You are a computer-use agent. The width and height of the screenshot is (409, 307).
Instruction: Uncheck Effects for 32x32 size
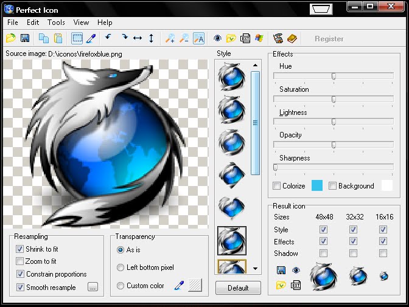click(353, 241)
